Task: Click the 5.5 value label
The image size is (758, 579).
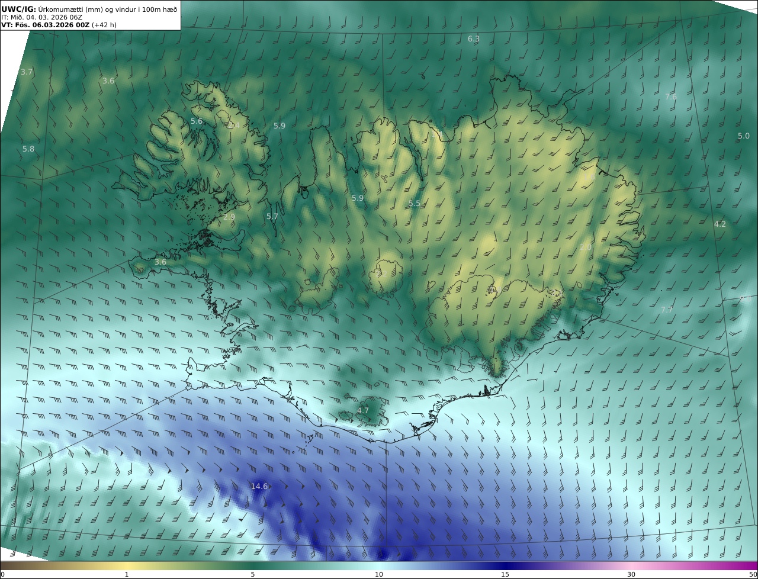Action: [x=415, y=203]
